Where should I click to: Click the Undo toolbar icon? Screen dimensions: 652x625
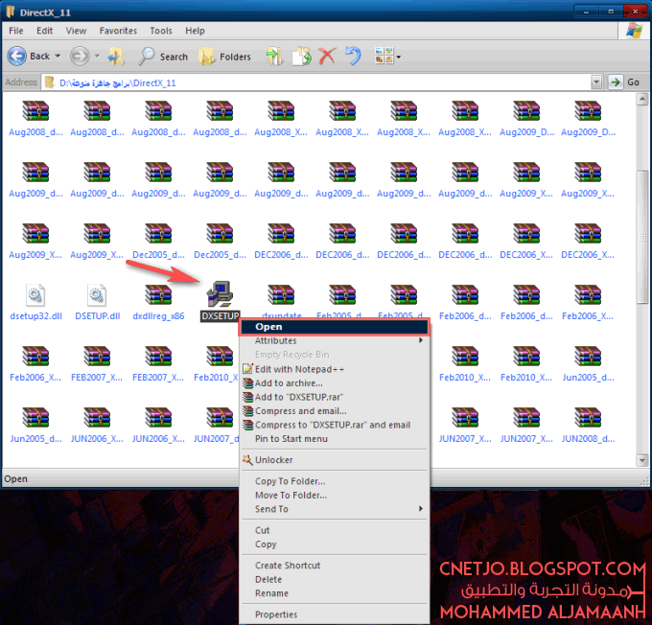click(354, 57)
